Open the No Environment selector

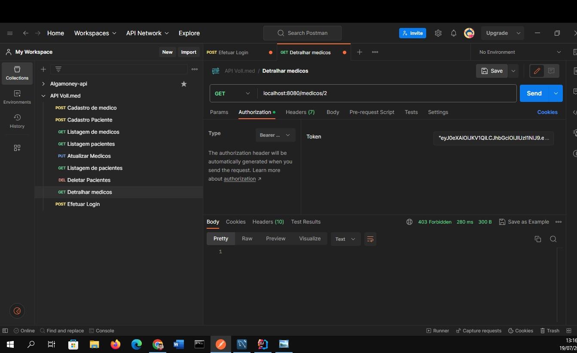point(520,52)
